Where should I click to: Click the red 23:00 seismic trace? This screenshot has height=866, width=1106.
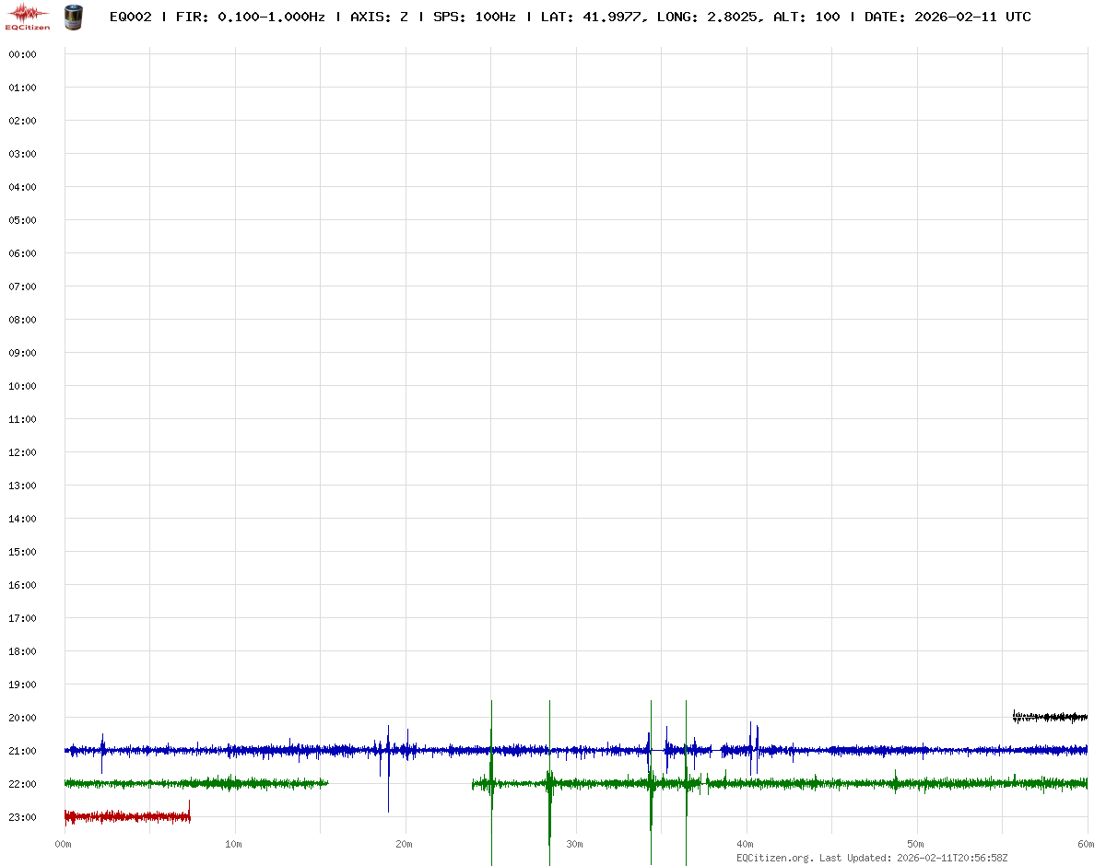(x=127, y=816)
